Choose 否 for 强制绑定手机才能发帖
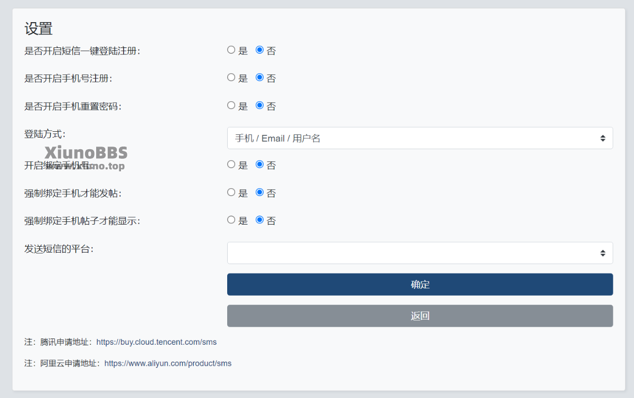634x398 pixels. (259, 192)
